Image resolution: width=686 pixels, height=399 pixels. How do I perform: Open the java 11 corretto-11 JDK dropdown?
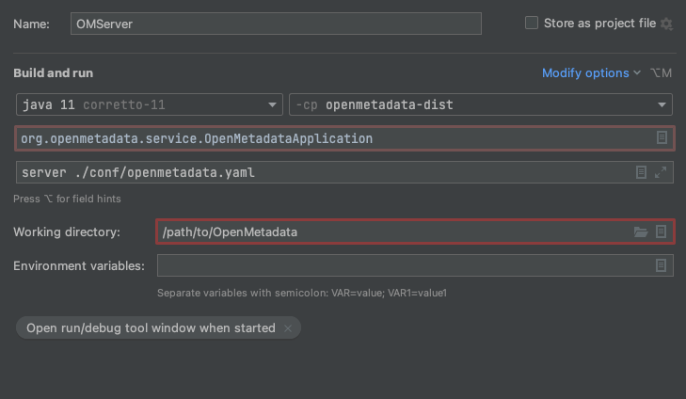(273, 104)
